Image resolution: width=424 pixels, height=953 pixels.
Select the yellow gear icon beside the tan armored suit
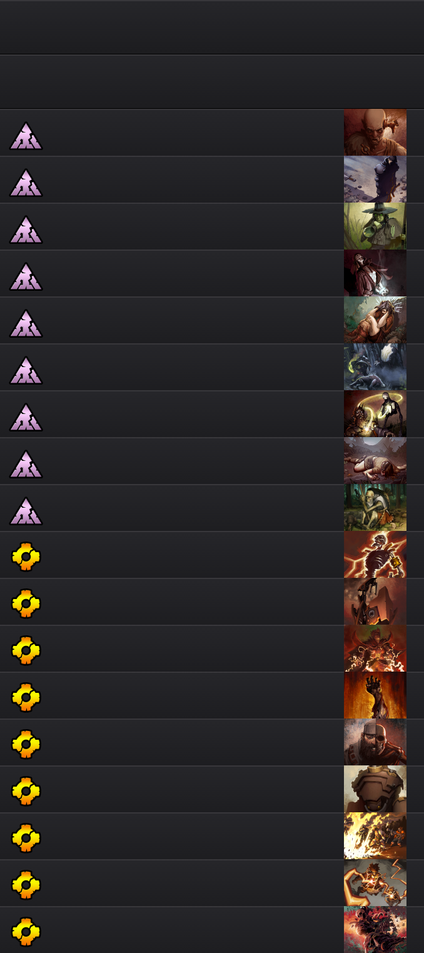[x=26, y=790]
